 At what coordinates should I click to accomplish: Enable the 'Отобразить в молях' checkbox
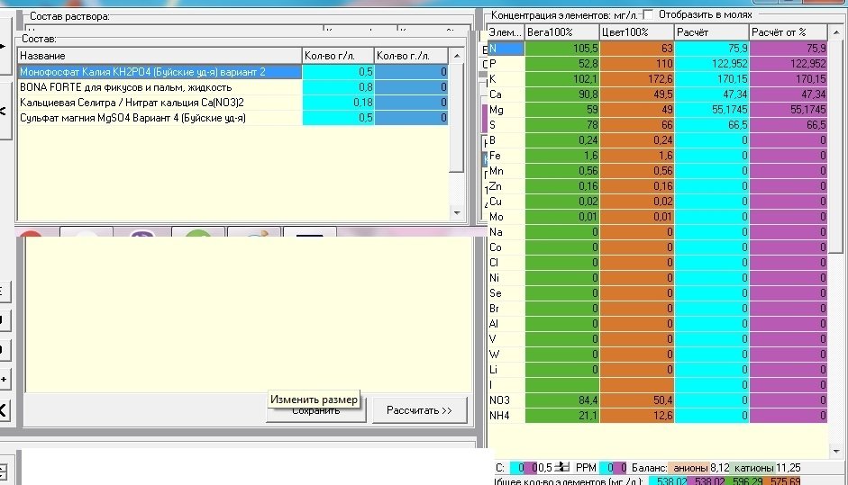[649, 14]
